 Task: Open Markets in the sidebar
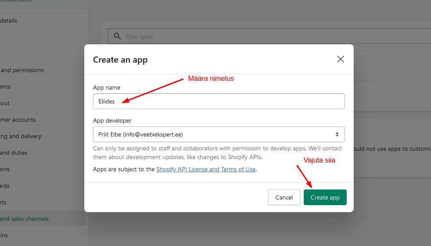click(3, 202)
